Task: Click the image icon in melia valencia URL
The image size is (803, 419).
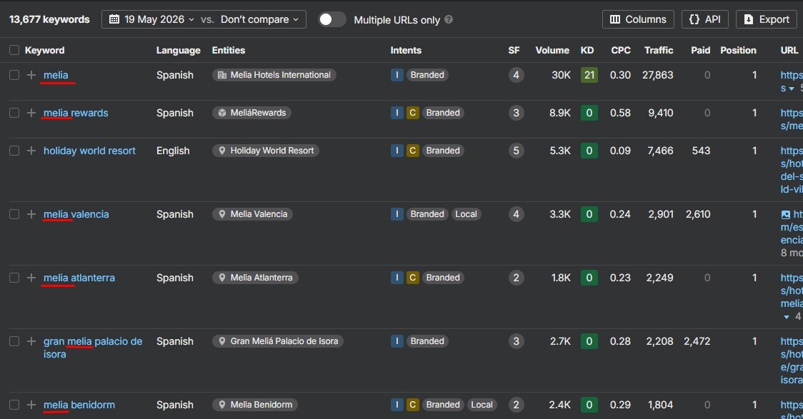Action: point(786,214)
